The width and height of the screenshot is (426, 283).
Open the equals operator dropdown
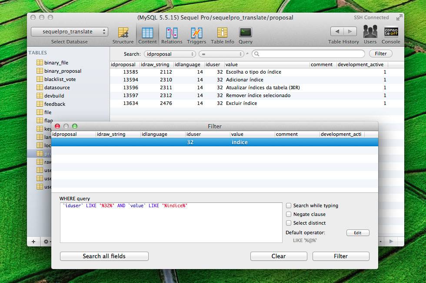click(221, 54)
